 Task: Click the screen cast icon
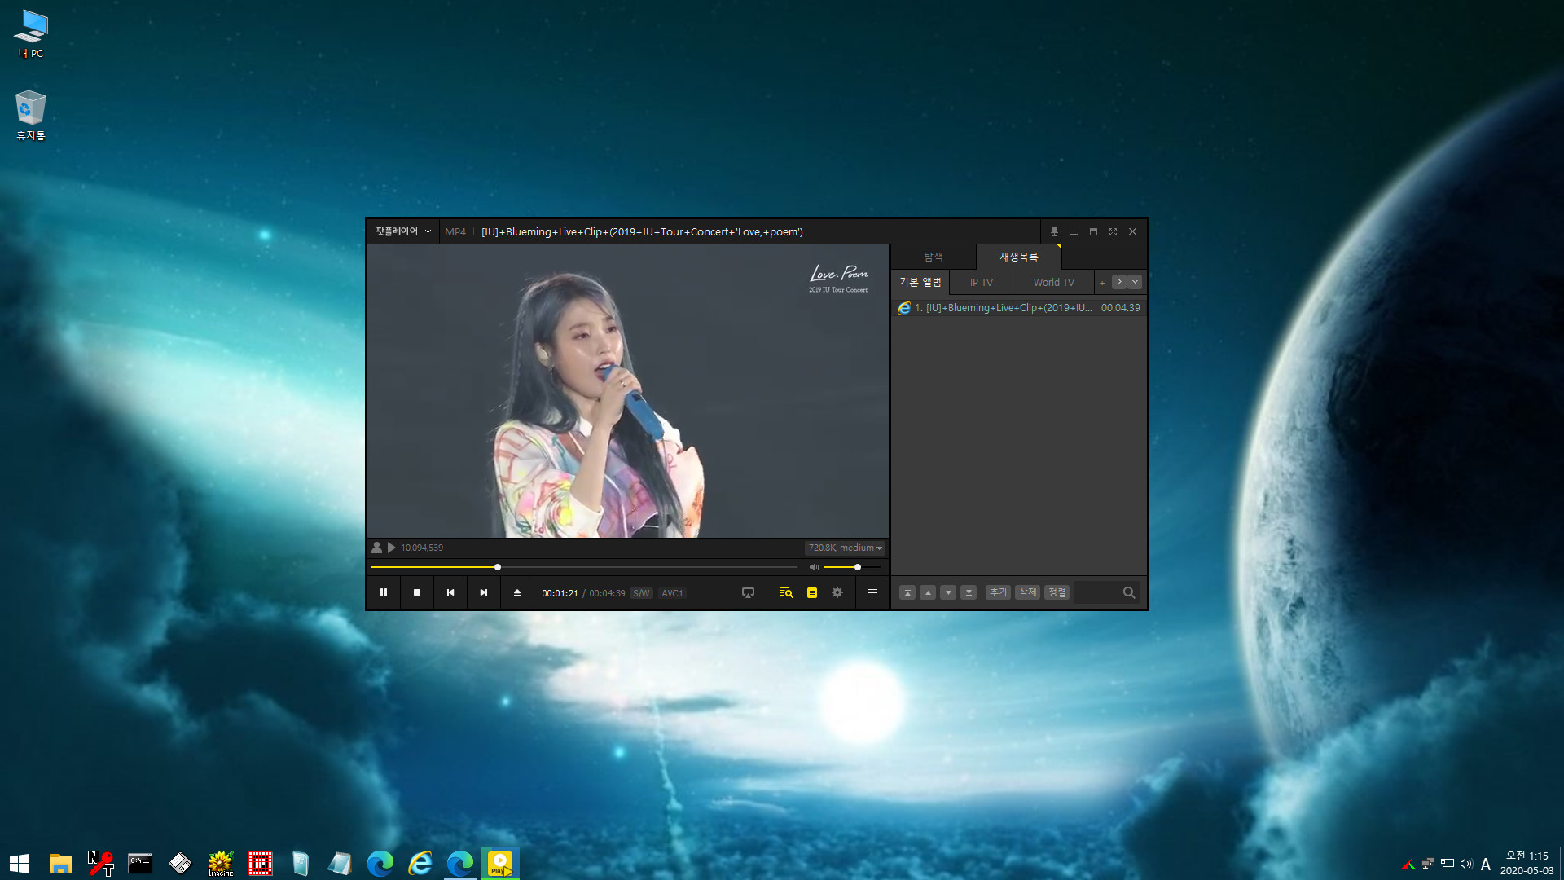pyautogui.click(x=748, y=592)
